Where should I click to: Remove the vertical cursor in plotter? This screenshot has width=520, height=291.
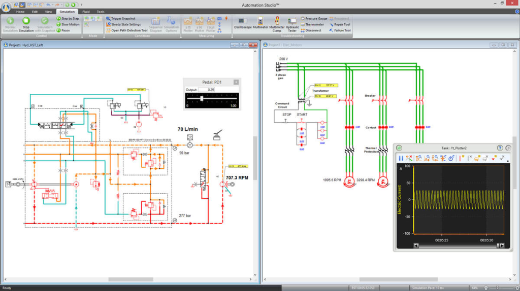point(470,158)
